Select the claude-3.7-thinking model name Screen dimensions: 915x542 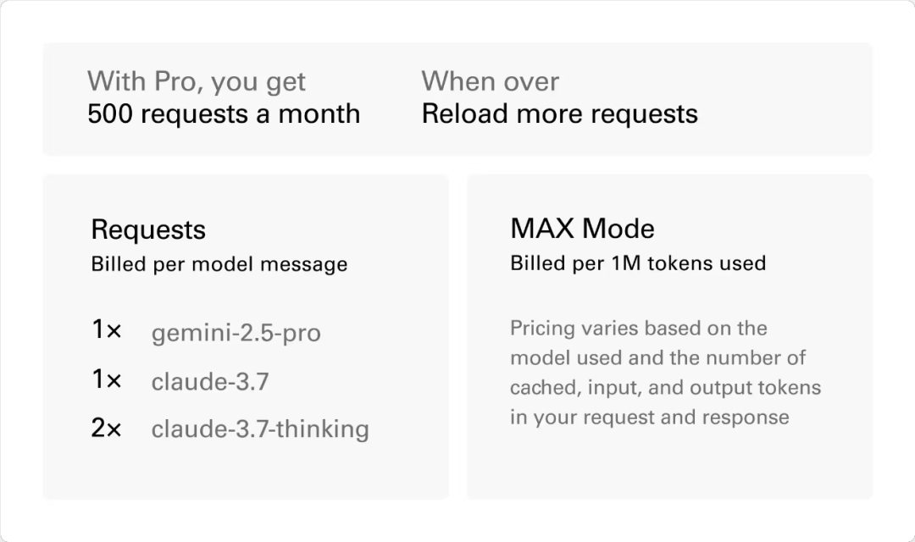click(x=260, y=429)
